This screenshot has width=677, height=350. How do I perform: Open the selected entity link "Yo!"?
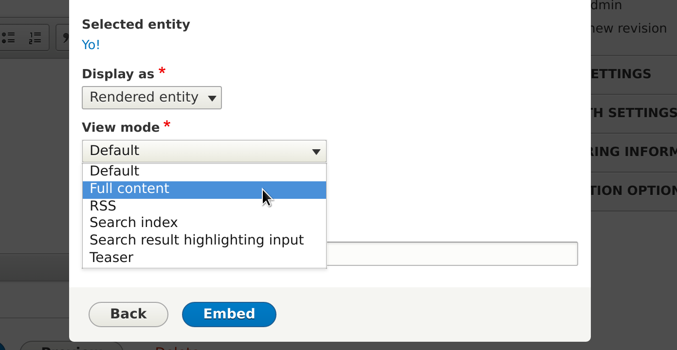(x=91, y=45)
